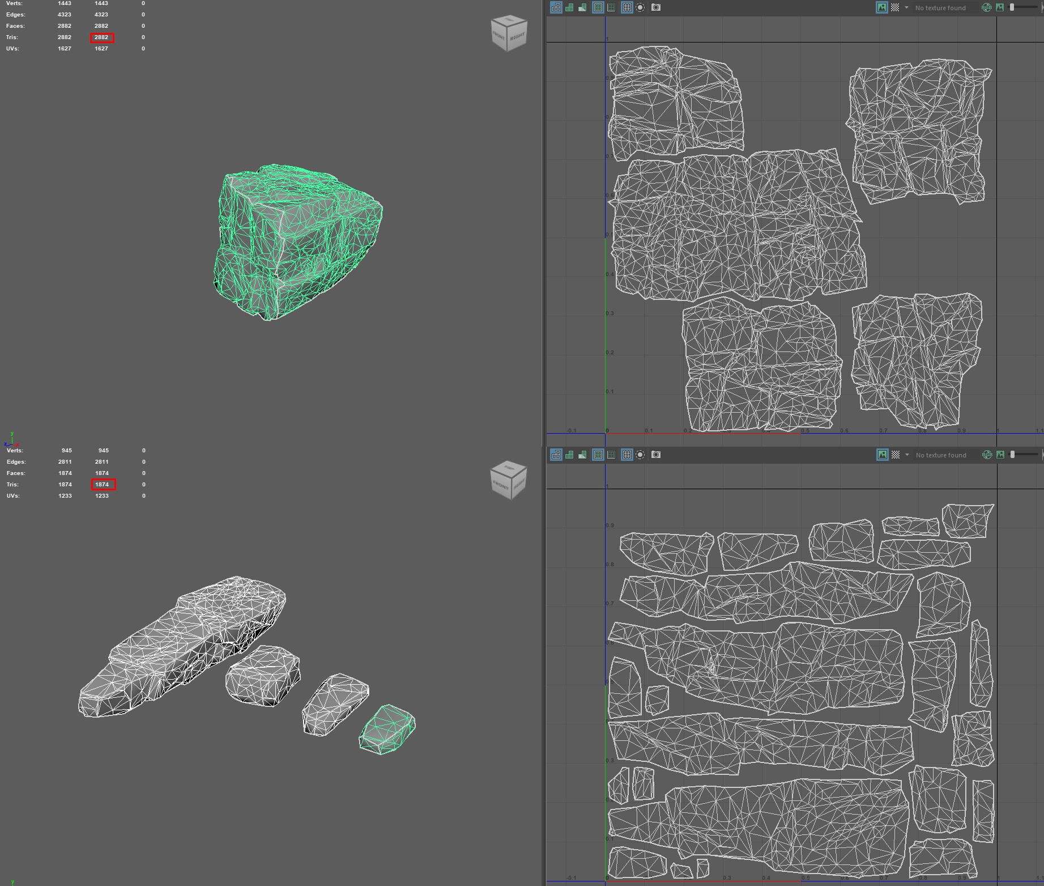The width and height of the screenshot is (1044, 886).
Task: Enable Shaded UV display in upper UV editor
Action: pos(569,7)
